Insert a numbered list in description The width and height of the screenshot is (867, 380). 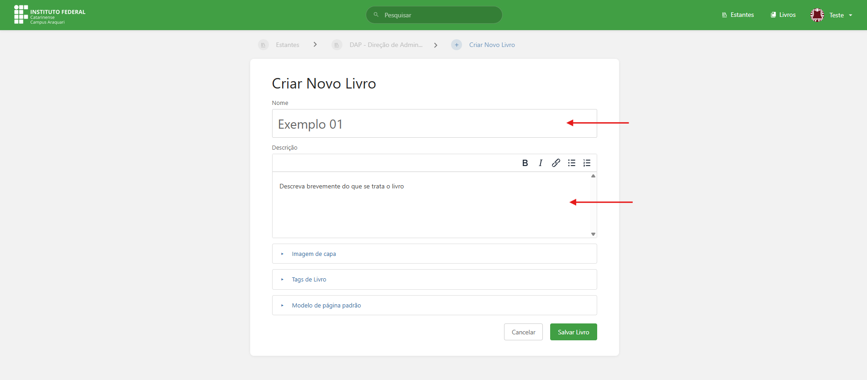(x=587, y=163)
